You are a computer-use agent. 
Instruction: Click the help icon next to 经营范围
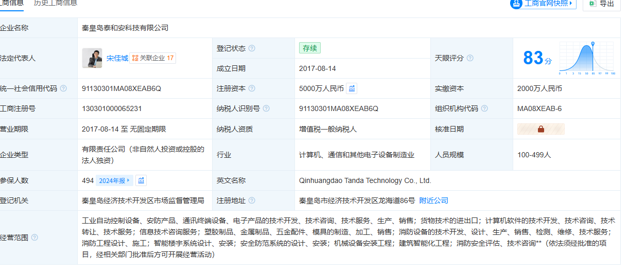pyautogui.click(x=34, y=237)
